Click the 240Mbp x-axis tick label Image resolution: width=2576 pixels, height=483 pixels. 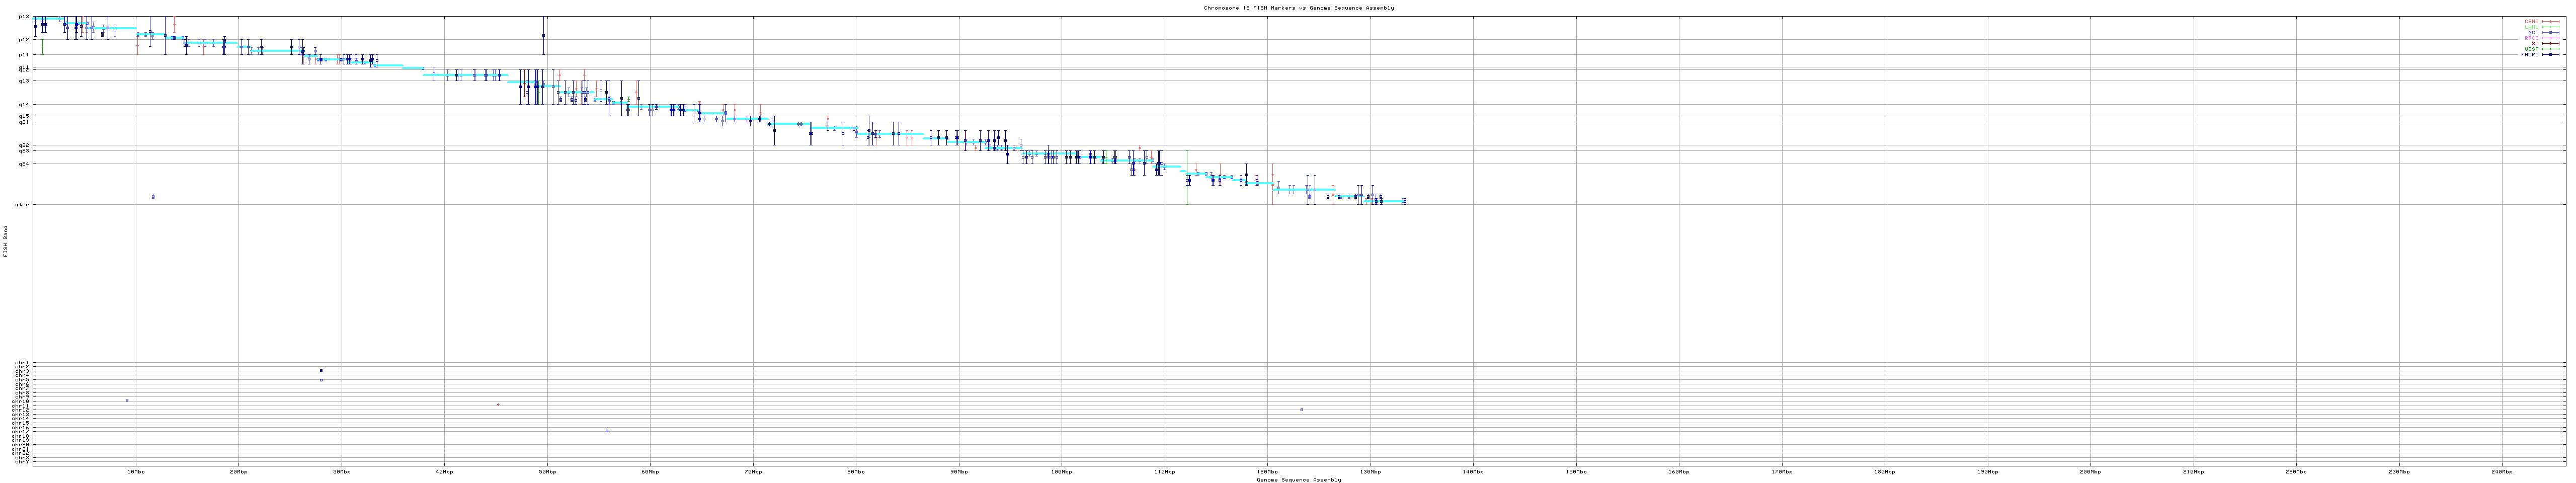coord(2501,471)
